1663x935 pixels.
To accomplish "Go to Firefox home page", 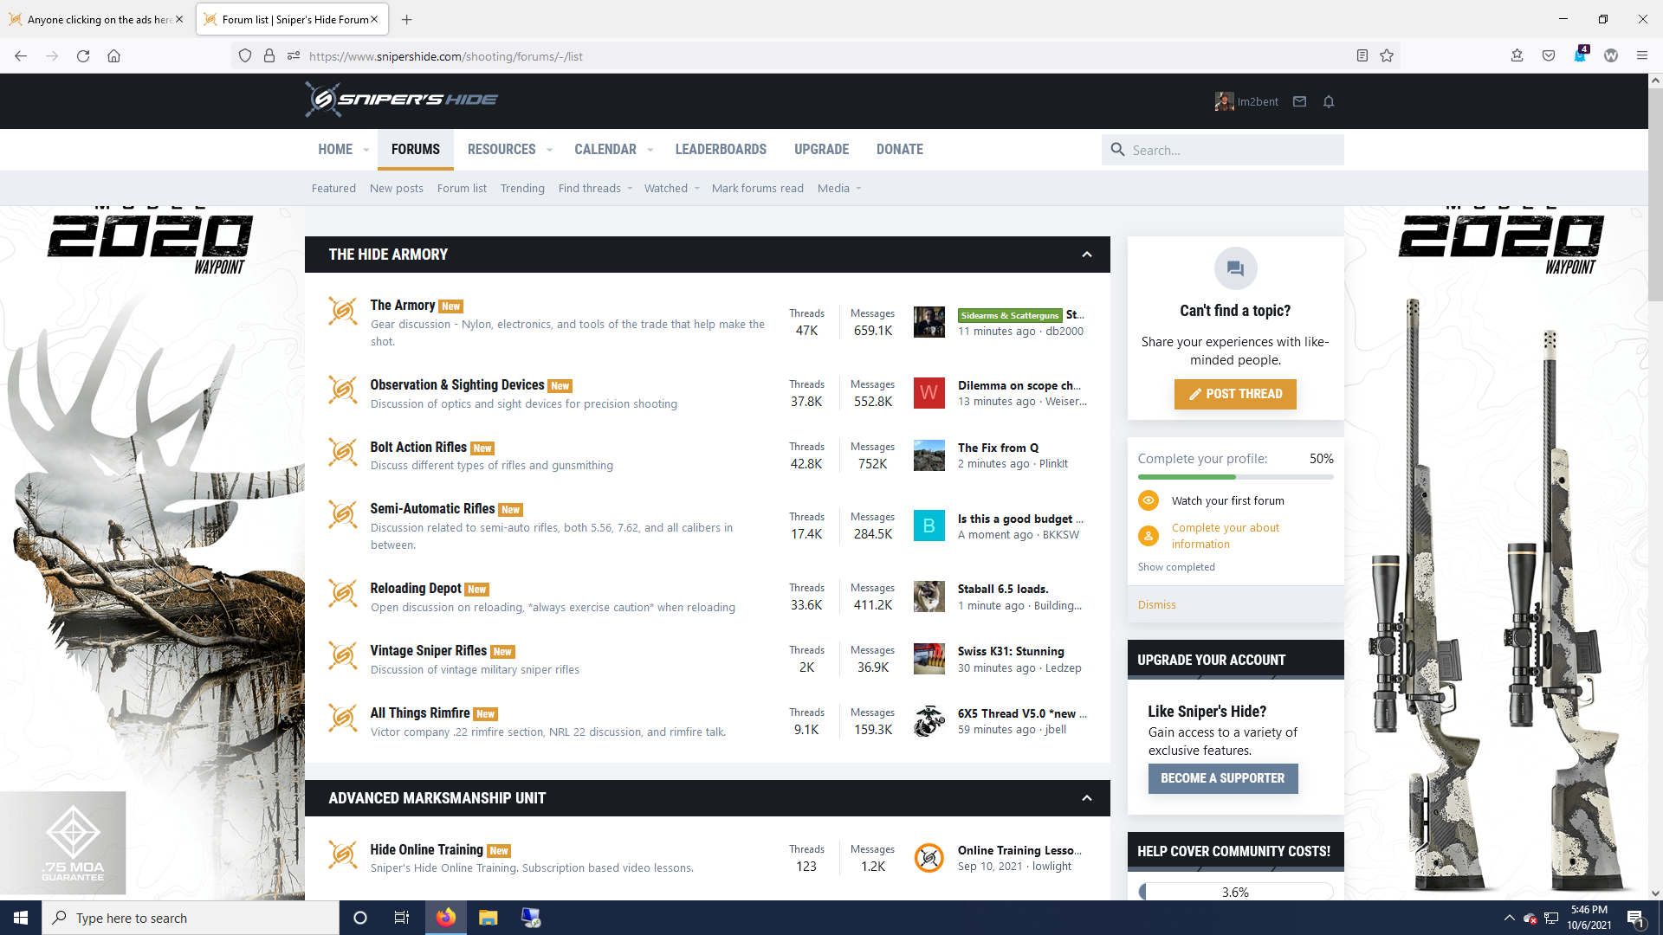I will click(x=113, y=56).
